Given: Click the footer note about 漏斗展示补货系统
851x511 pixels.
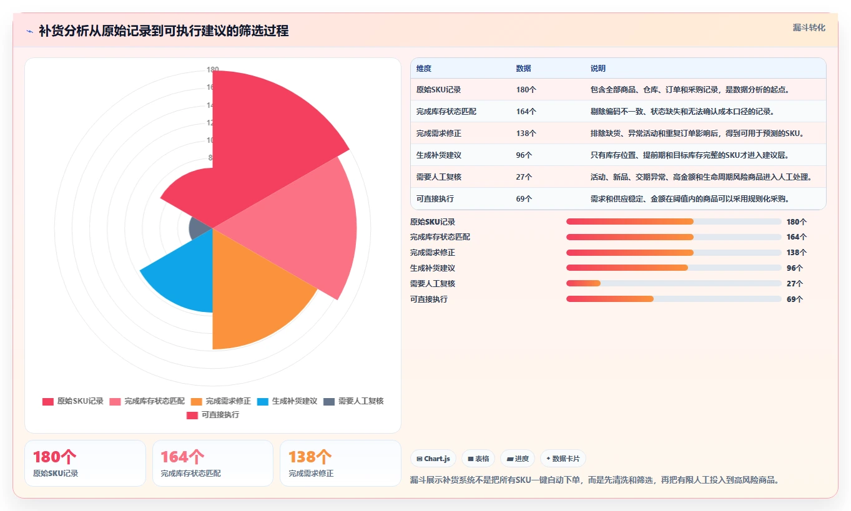Looking at the screenshot, I should coord(594,480).
